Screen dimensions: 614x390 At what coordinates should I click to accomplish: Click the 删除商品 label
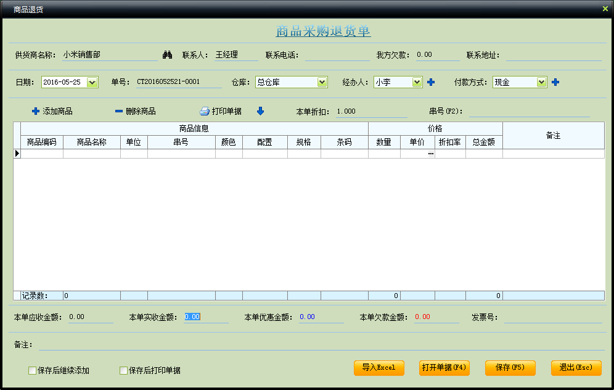[x=141, y=111]
